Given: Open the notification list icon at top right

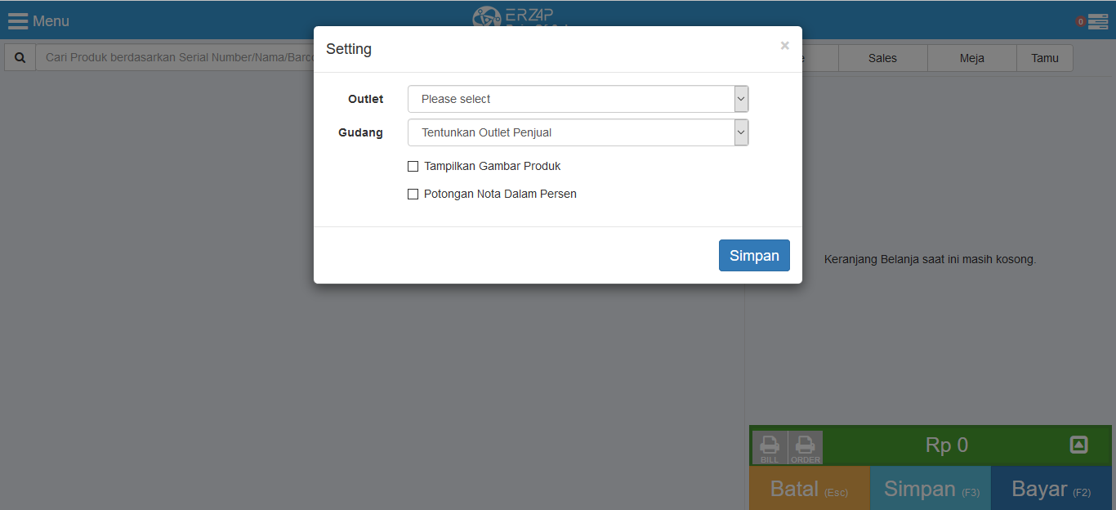Looking at the screenshot, I should (x=1098, y=22).
